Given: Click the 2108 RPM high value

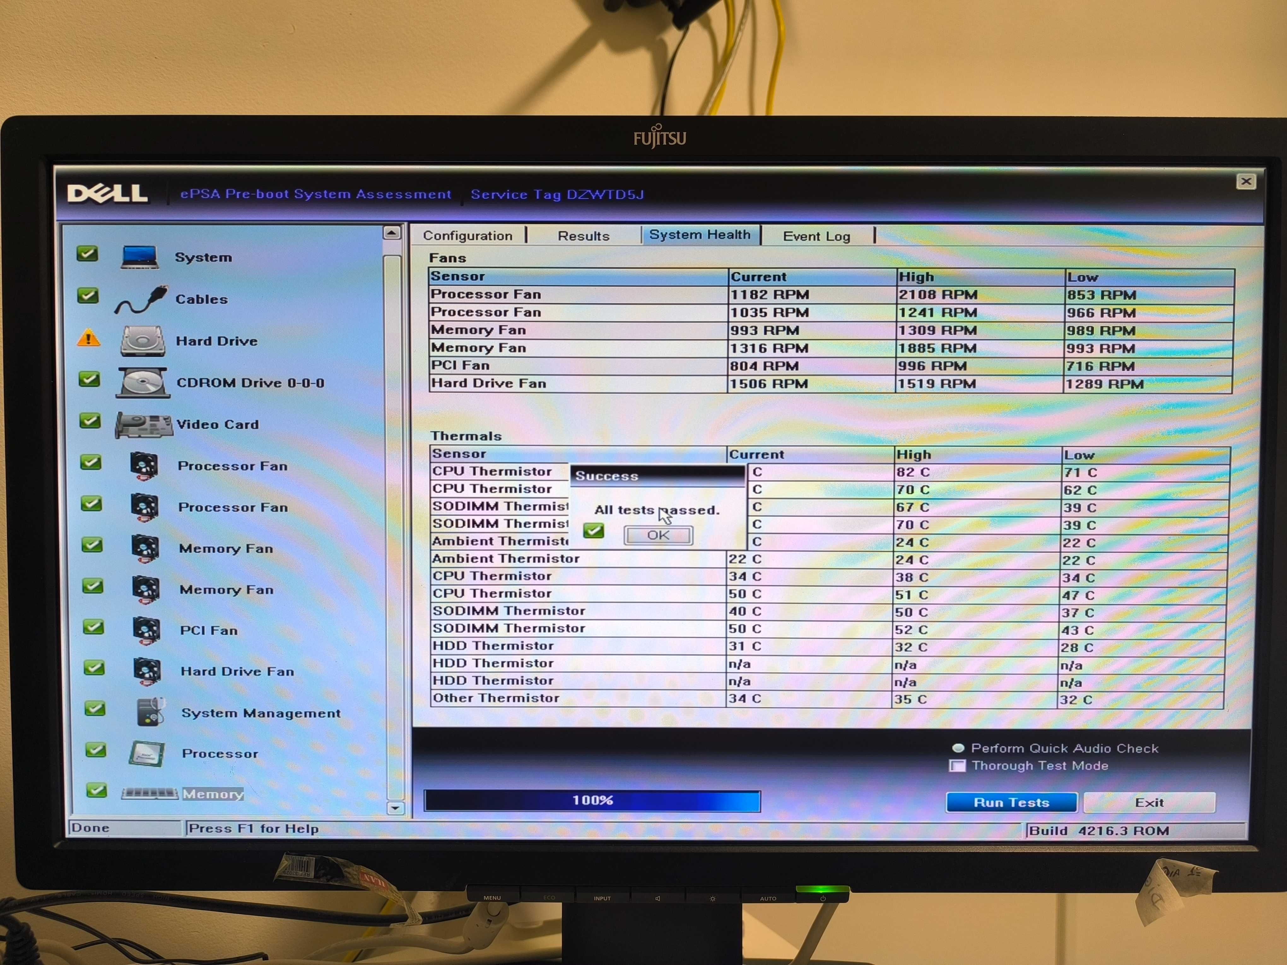Looking at the screenshot, I should (x=938, y=294).
